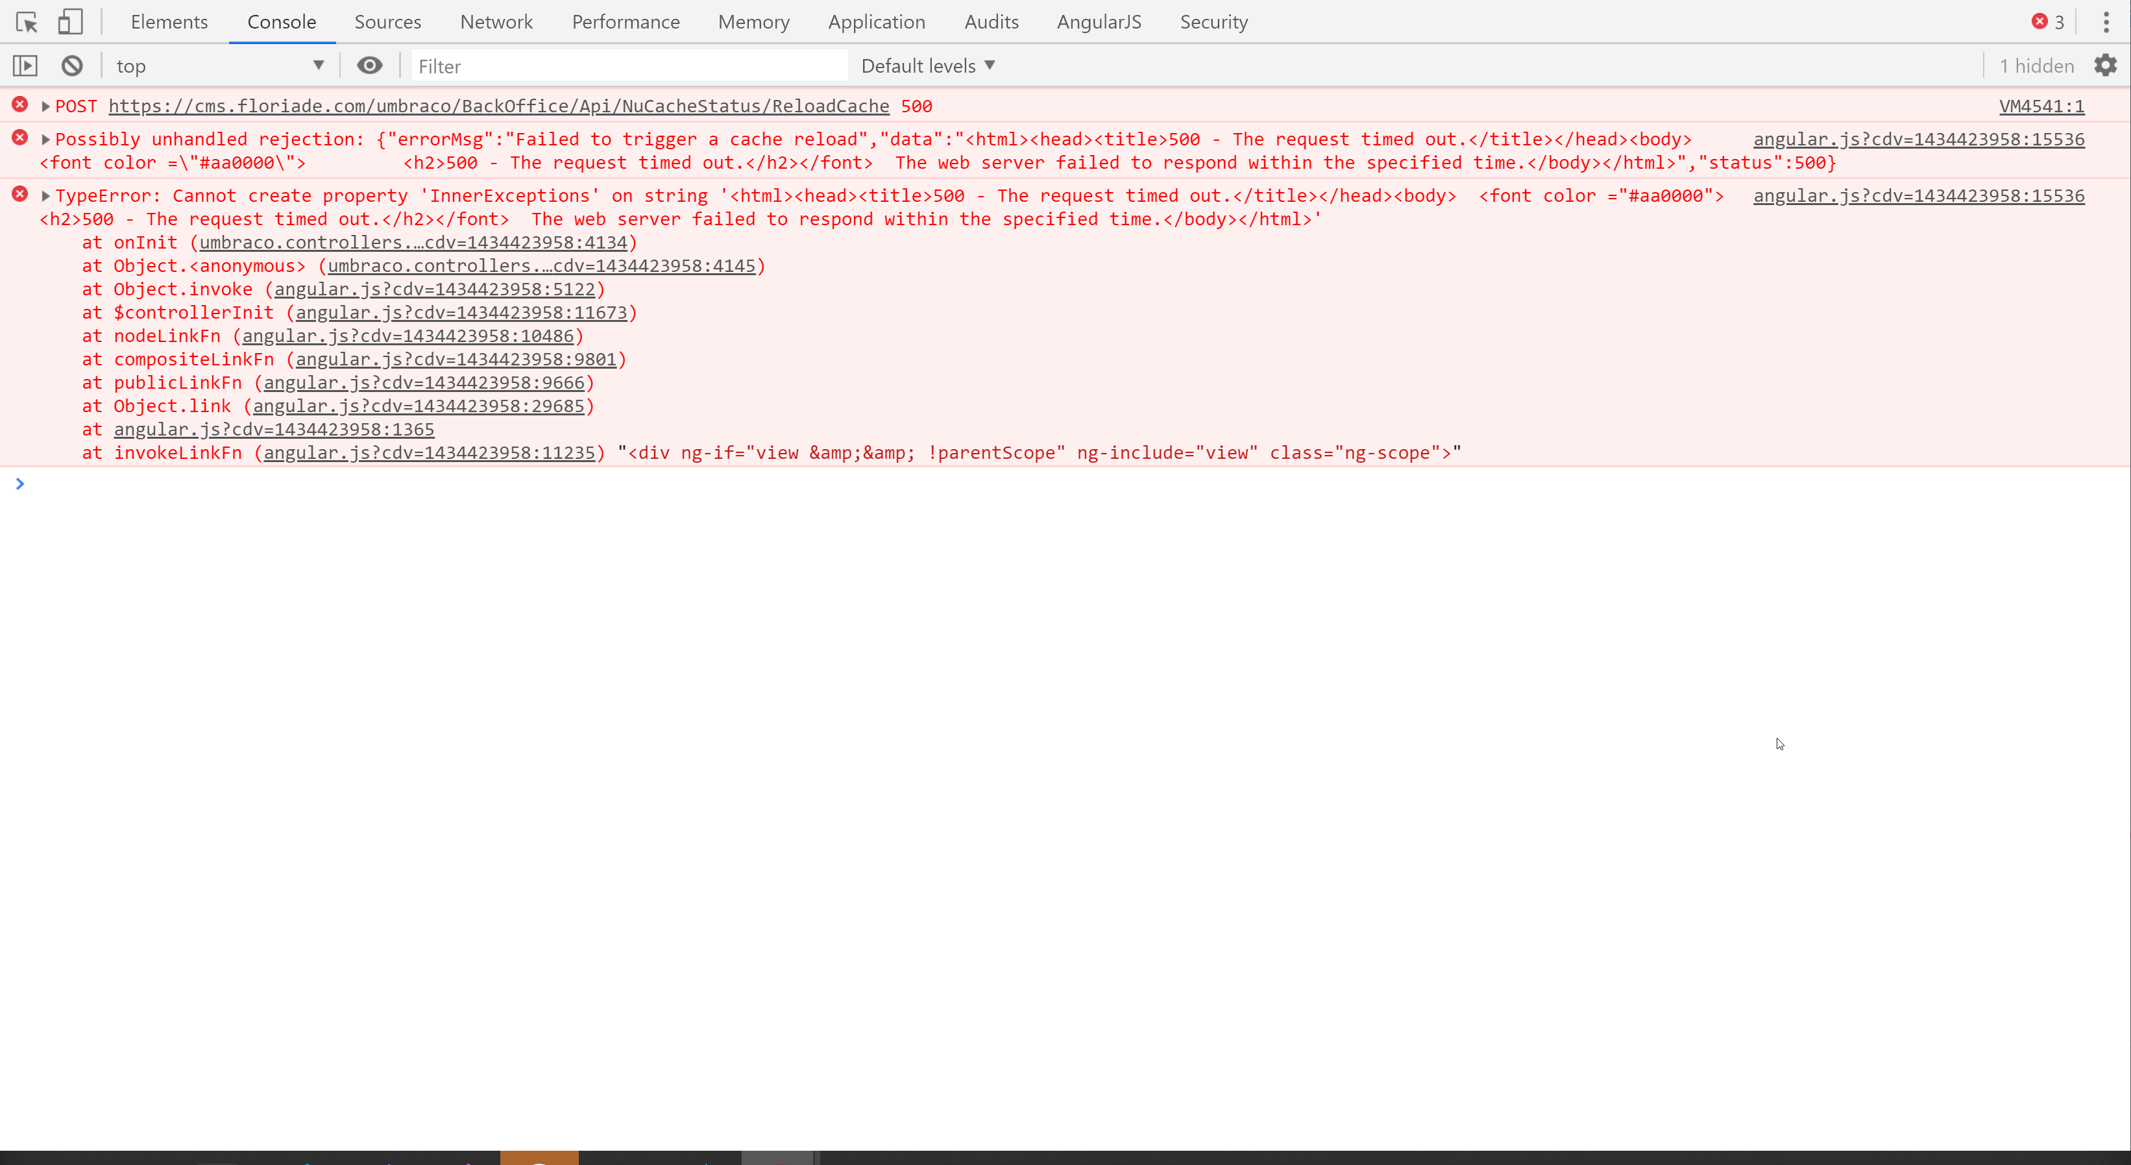The height and width of the screenshot is (1165, 2131).
Task: Open the ReloadCache request URL link
Action: click(x=498, y=106)
